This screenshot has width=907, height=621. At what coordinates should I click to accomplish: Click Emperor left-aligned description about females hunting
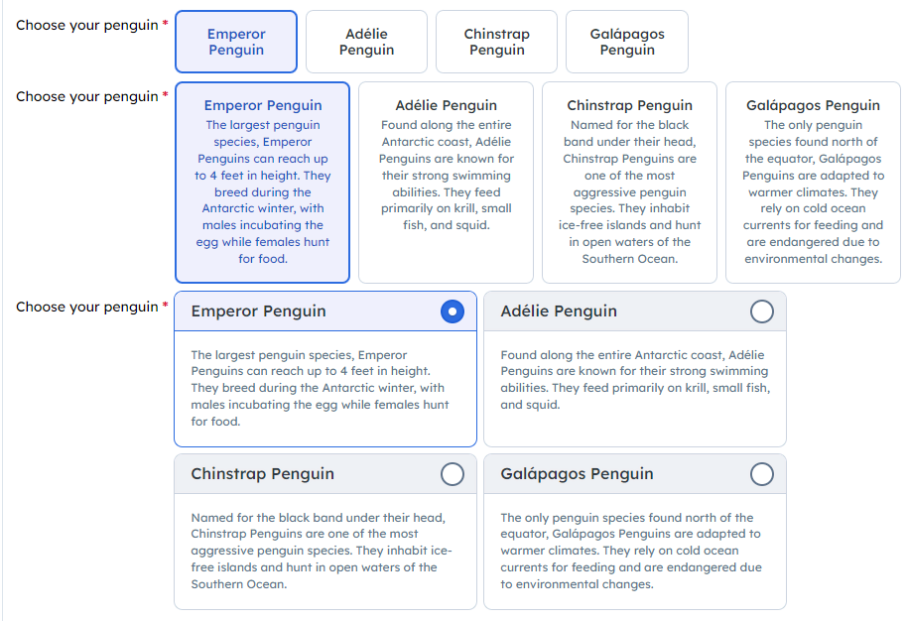(x=320, y=388)
